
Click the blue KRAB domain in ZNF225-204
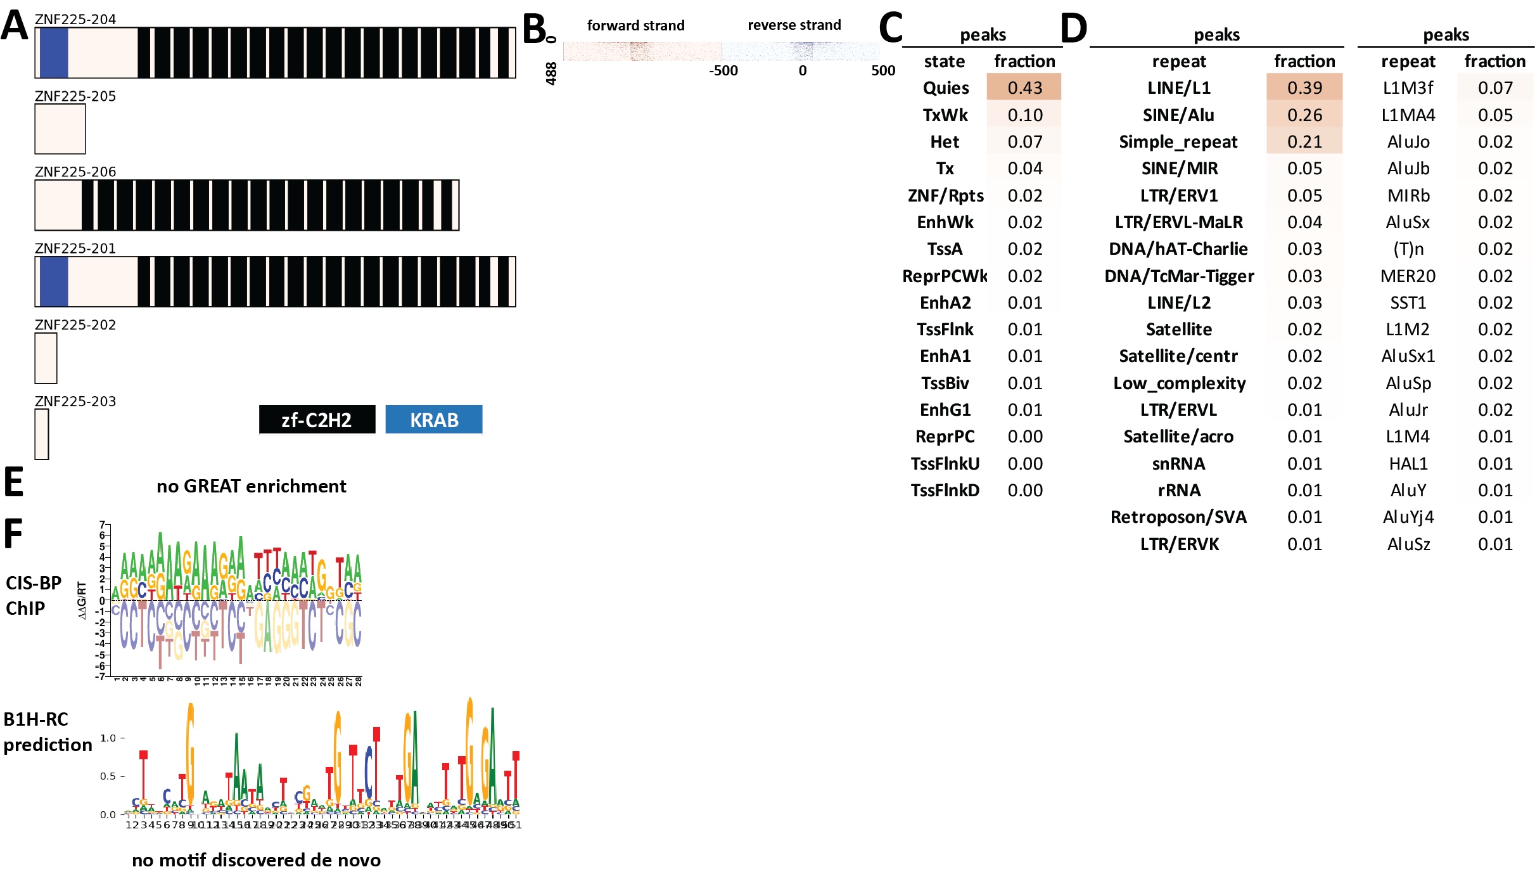click(54, 53)
